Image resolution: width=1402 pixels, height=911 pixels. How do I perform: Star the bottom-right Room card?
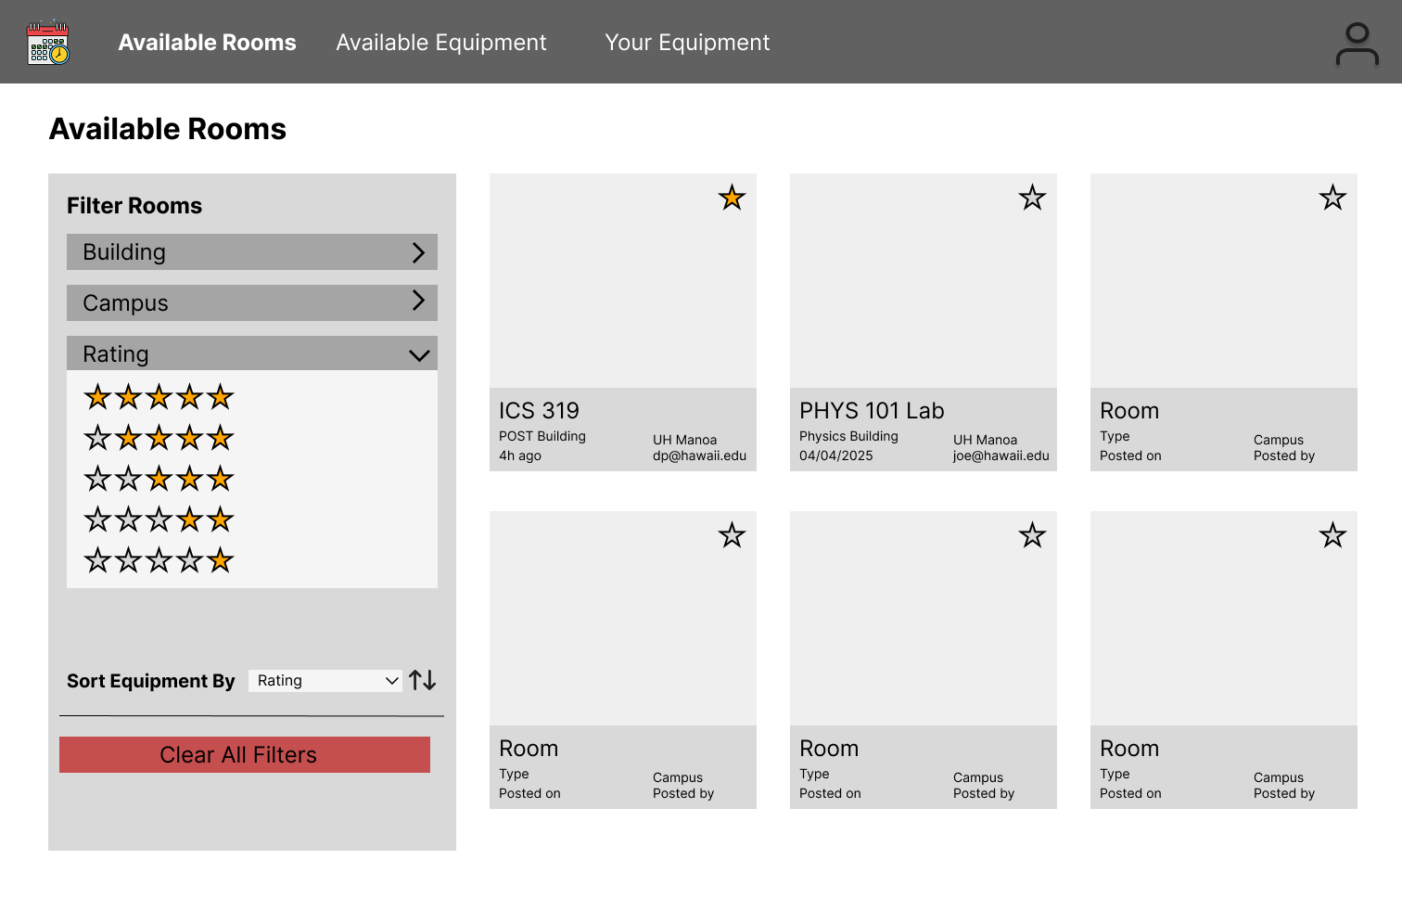[x=1332, y=535]
